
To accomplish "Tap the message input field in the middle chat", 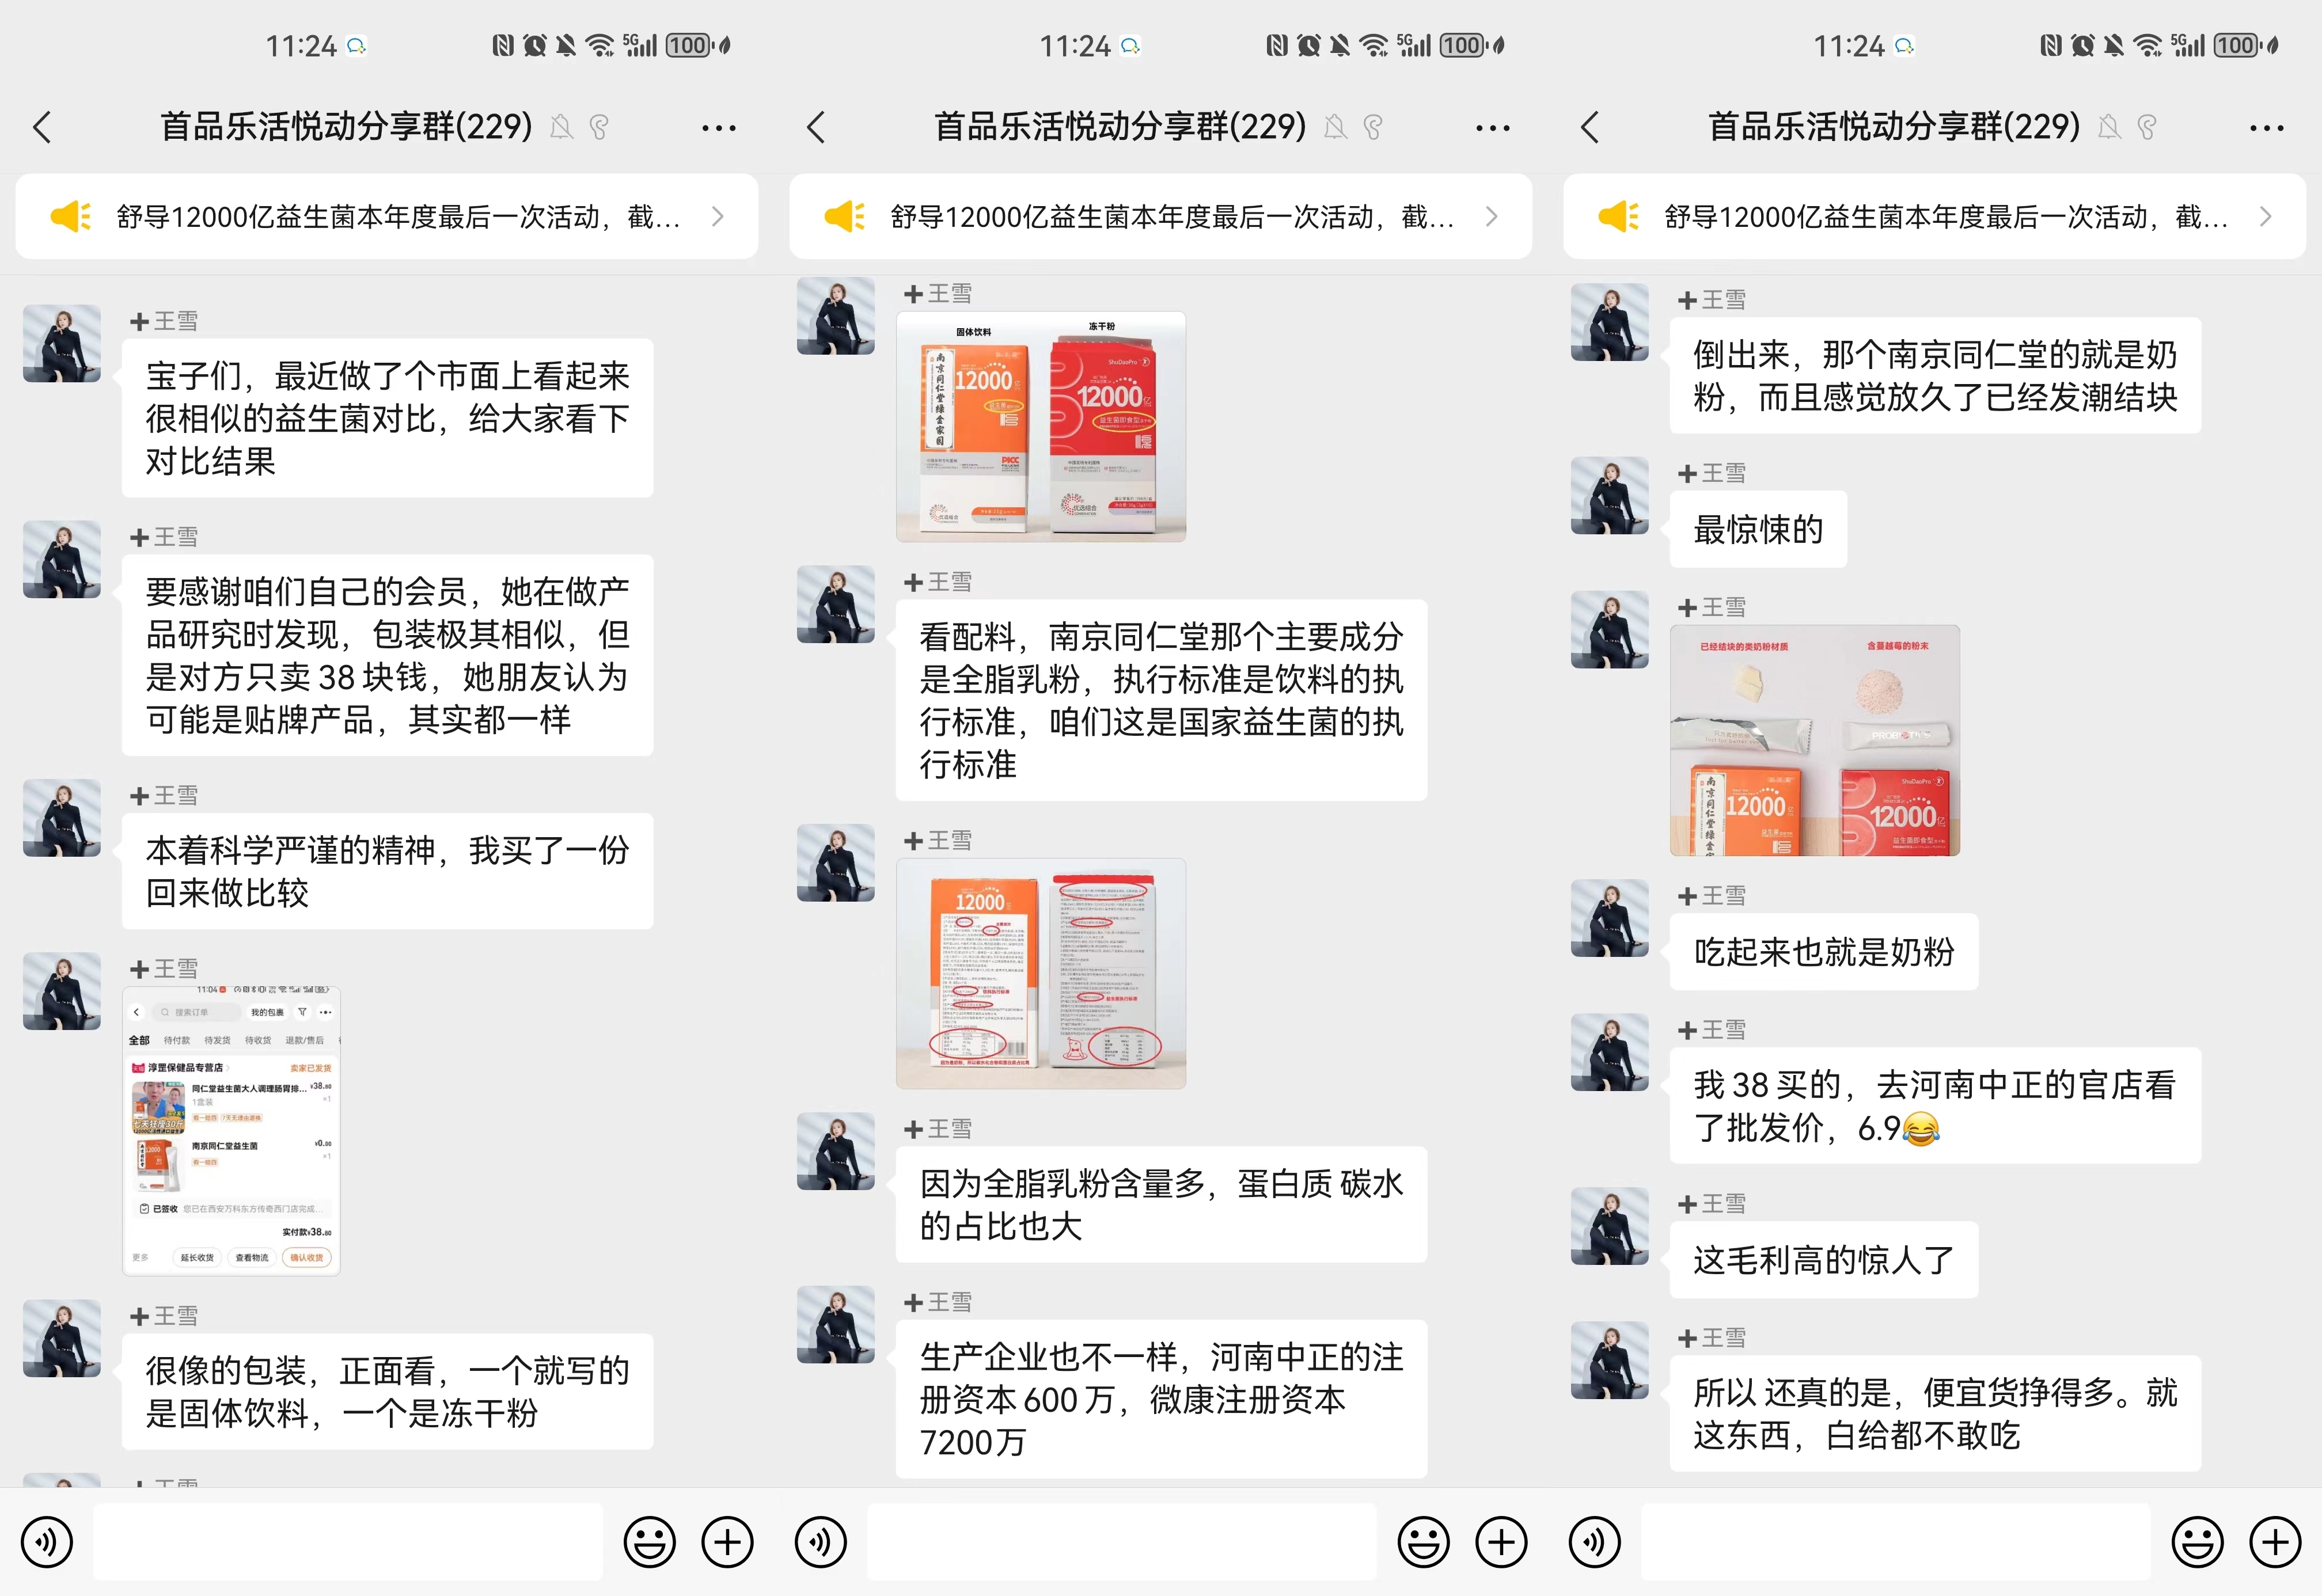I will coord(1121,1542).
